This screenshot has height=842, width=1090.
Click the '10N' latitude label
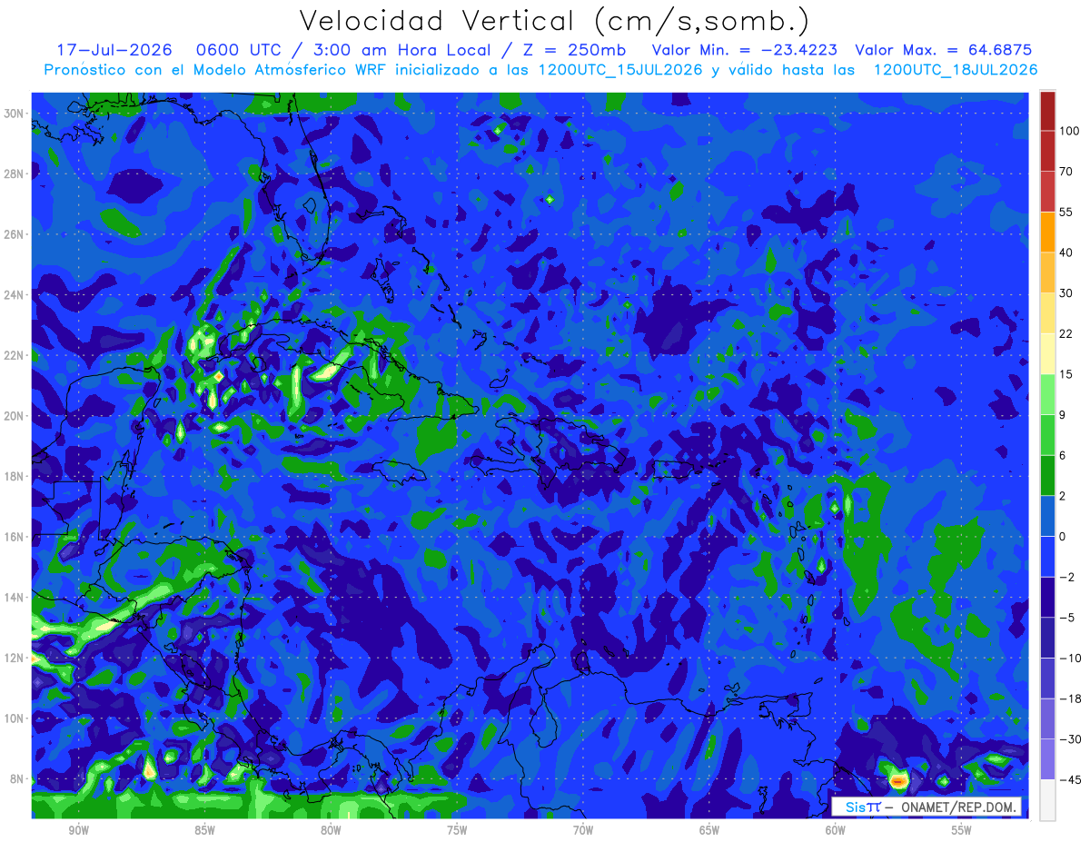pos(15,718)
